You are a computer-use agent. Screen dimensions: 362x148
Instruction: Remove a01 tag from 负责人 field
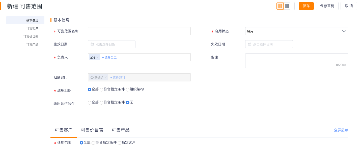click(97, 57)
